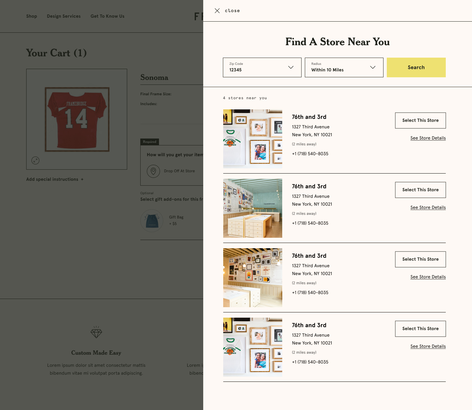Select This Store for the first 76th and 3rd listing
472x410 pixels.
click(420, 120)
